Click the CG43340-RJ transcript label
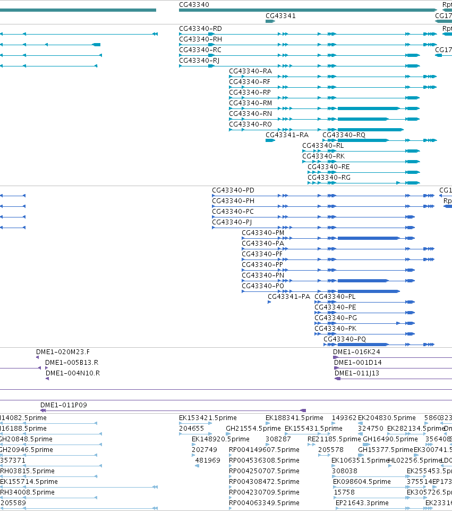The image size is (452, 511). click(x=199, y=61)
